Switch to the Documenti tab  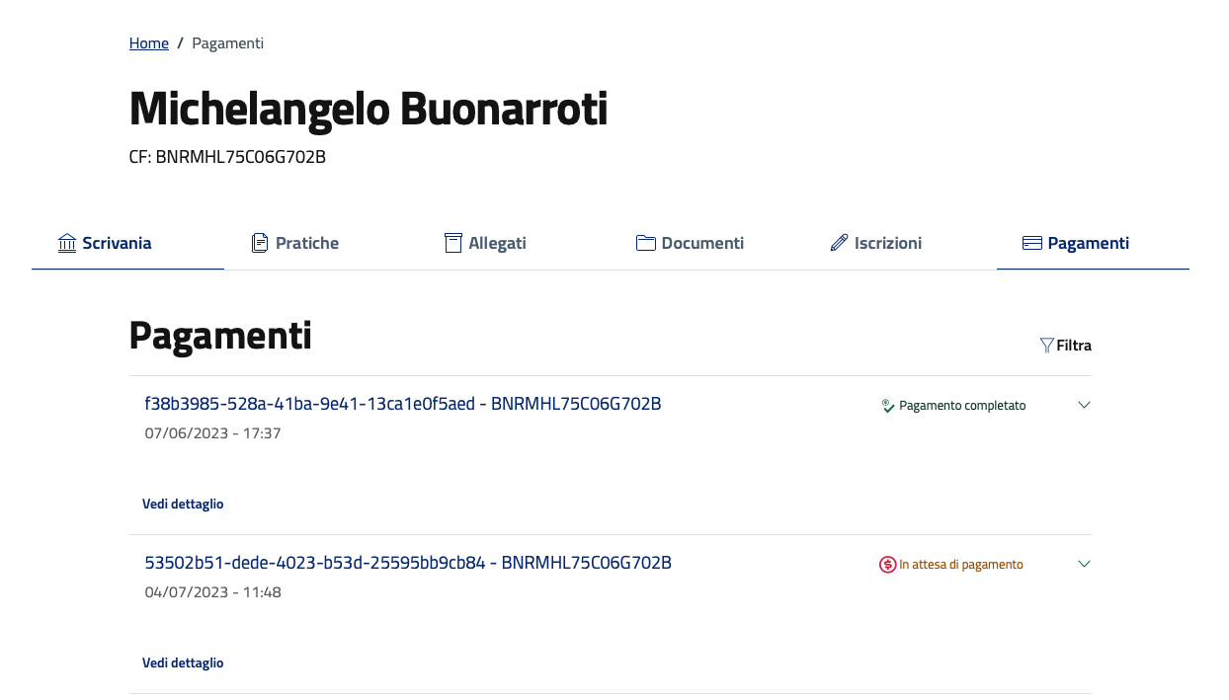pyautogui.click(x=701, y=243)
